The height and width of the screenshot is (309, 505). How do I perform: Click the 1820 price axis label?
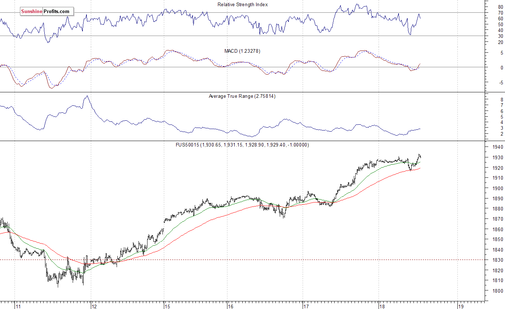pos(497,270)
